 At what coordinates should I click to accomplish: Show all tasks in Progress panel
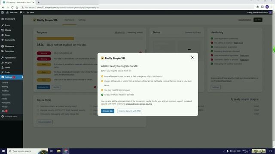(119, 33)
